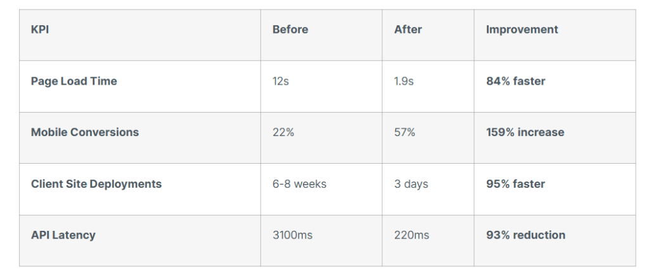Click the 3 days cell

point(411,184)
